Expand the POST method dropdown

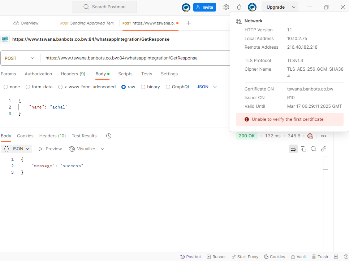tap(20, 58)
